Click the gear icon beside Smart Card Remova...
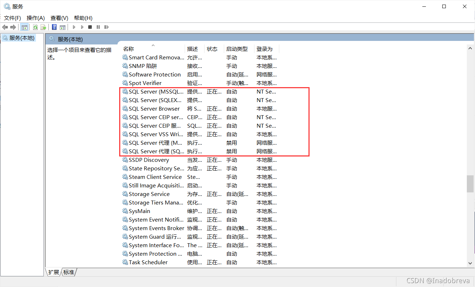The height and width of the screenshot is (287, 475). coord(125,57)
